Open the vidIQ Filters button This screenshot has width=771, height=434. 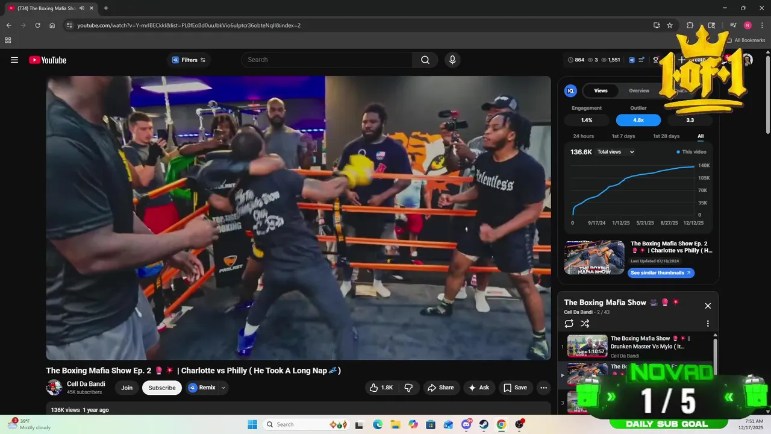coord(189,60)
